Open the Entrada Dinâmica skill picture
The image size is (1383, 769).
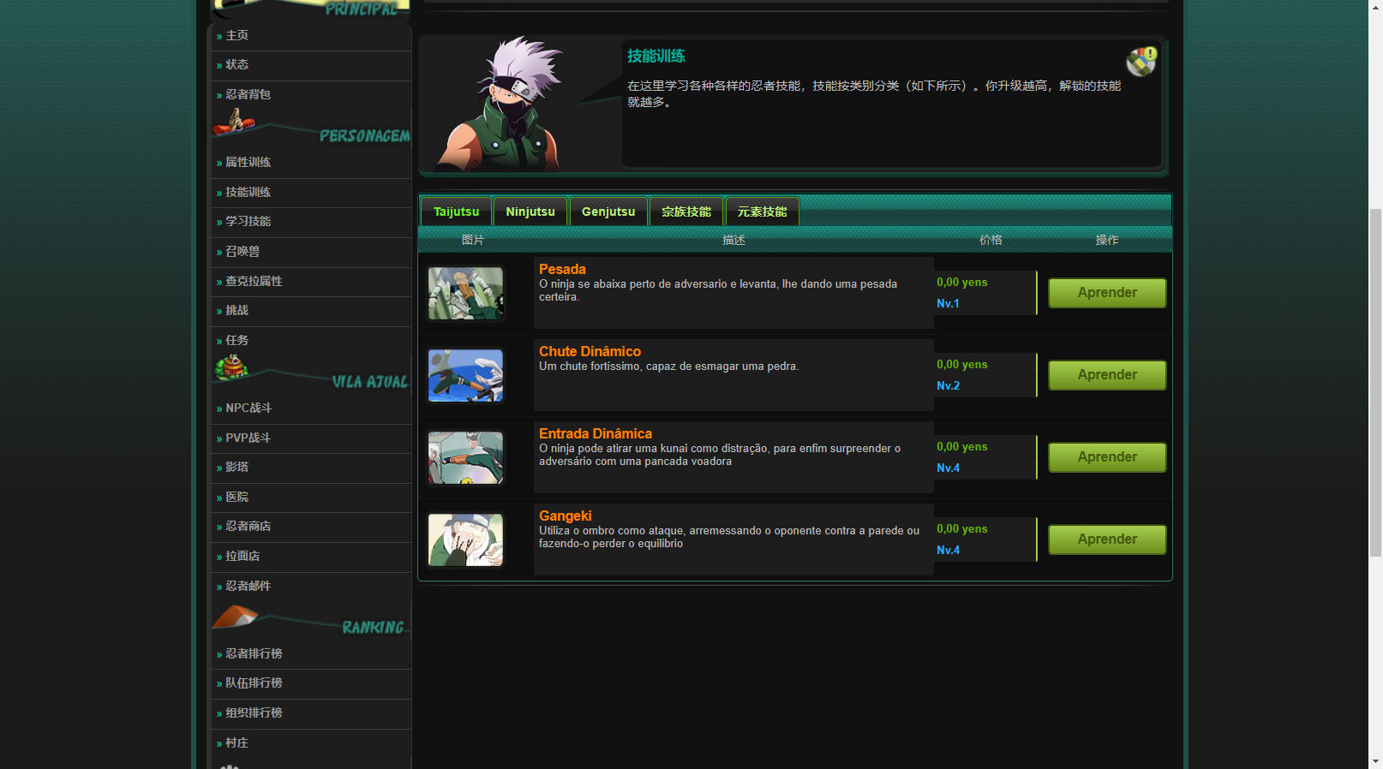point(465,458)
